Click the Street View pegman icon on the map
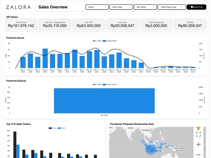 click(198, 128)
